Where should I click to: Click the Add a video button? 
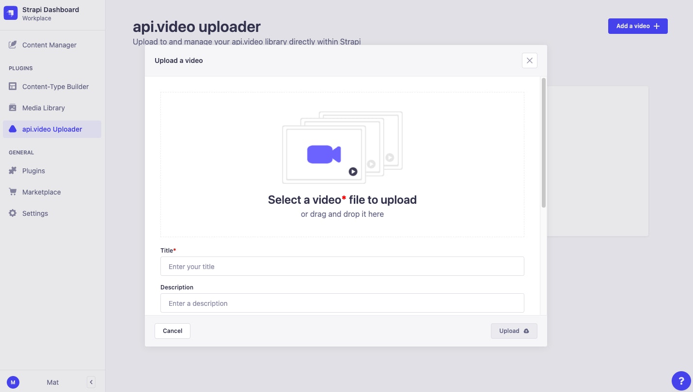pos(638,26)
